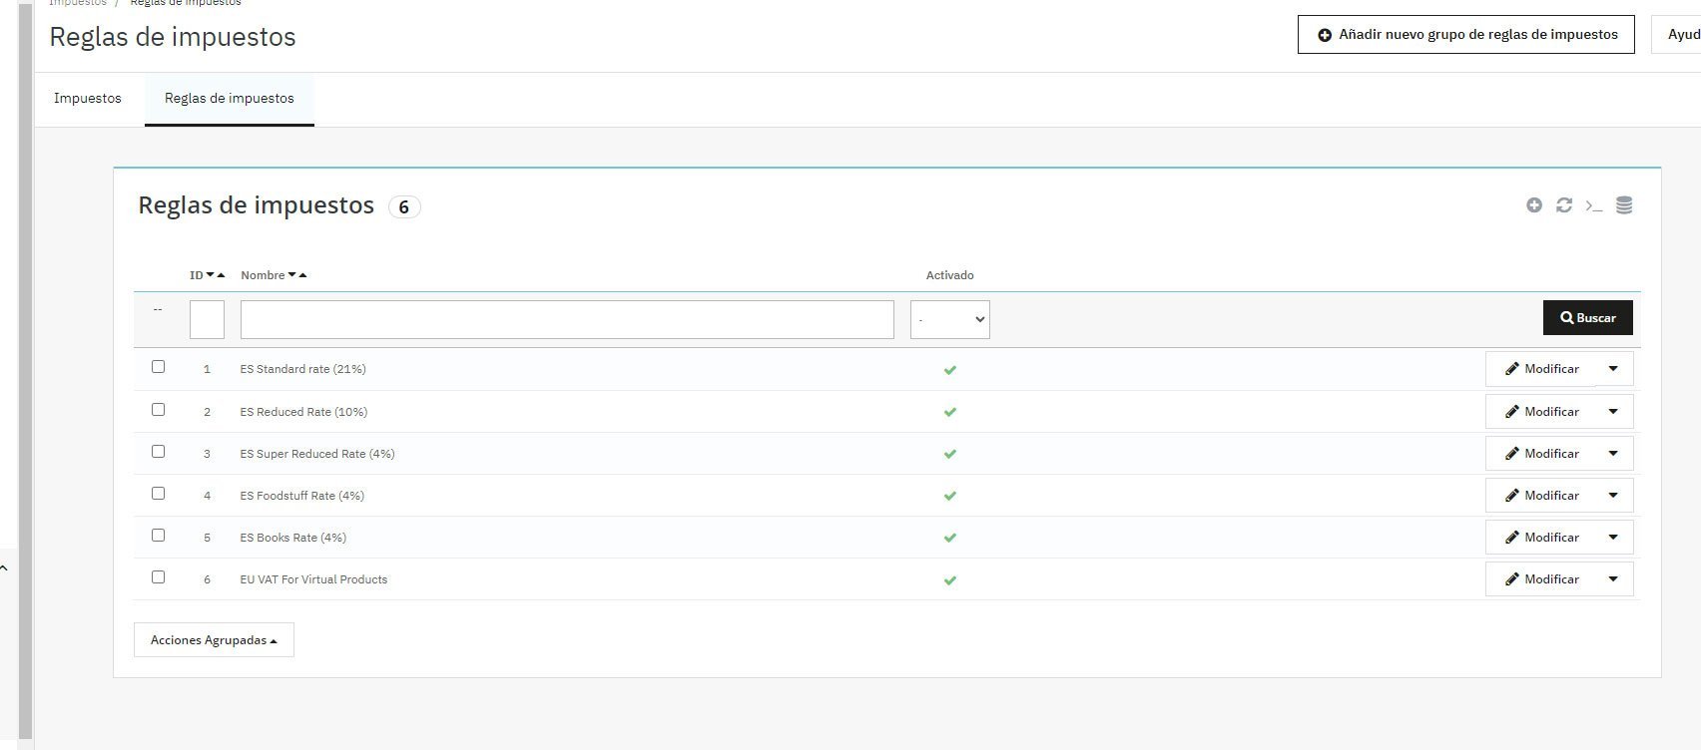Click the ID cell of row 4
1701x750 pixels.
[207, 496]
